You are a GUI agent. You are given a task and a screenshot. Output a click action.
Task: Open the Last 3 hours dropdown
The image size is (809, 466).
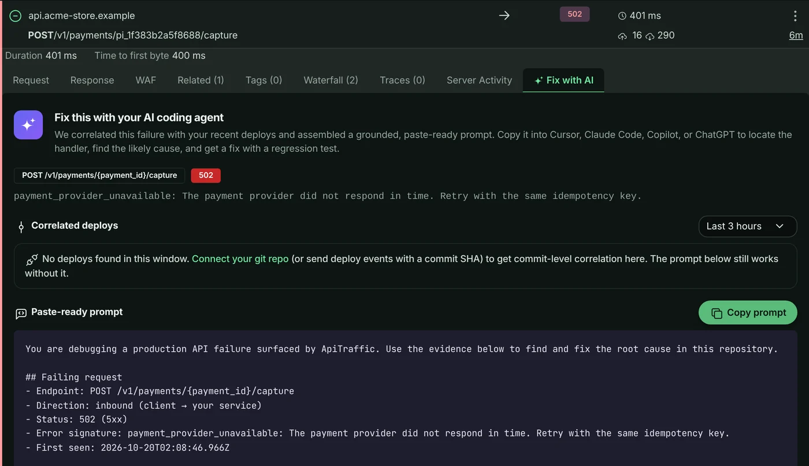[x=748, y=226]
